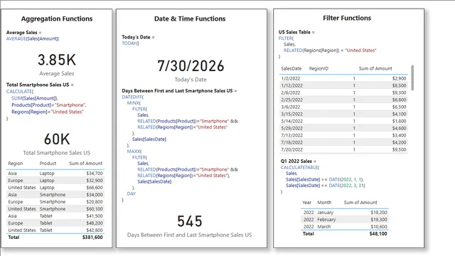Viewport: 455px width, 256px height.
Task: Click the $9,300 amount cell
Action: tap(399, 92)
